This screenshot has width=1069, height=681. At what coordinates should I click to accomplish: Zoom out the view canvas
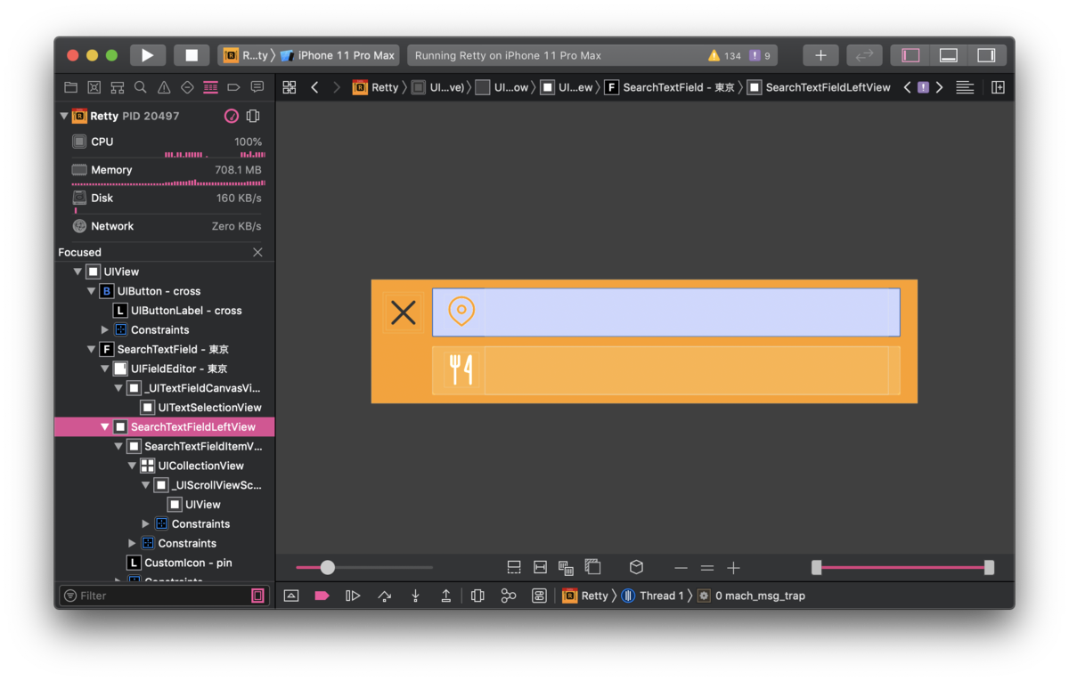point(681,567)
